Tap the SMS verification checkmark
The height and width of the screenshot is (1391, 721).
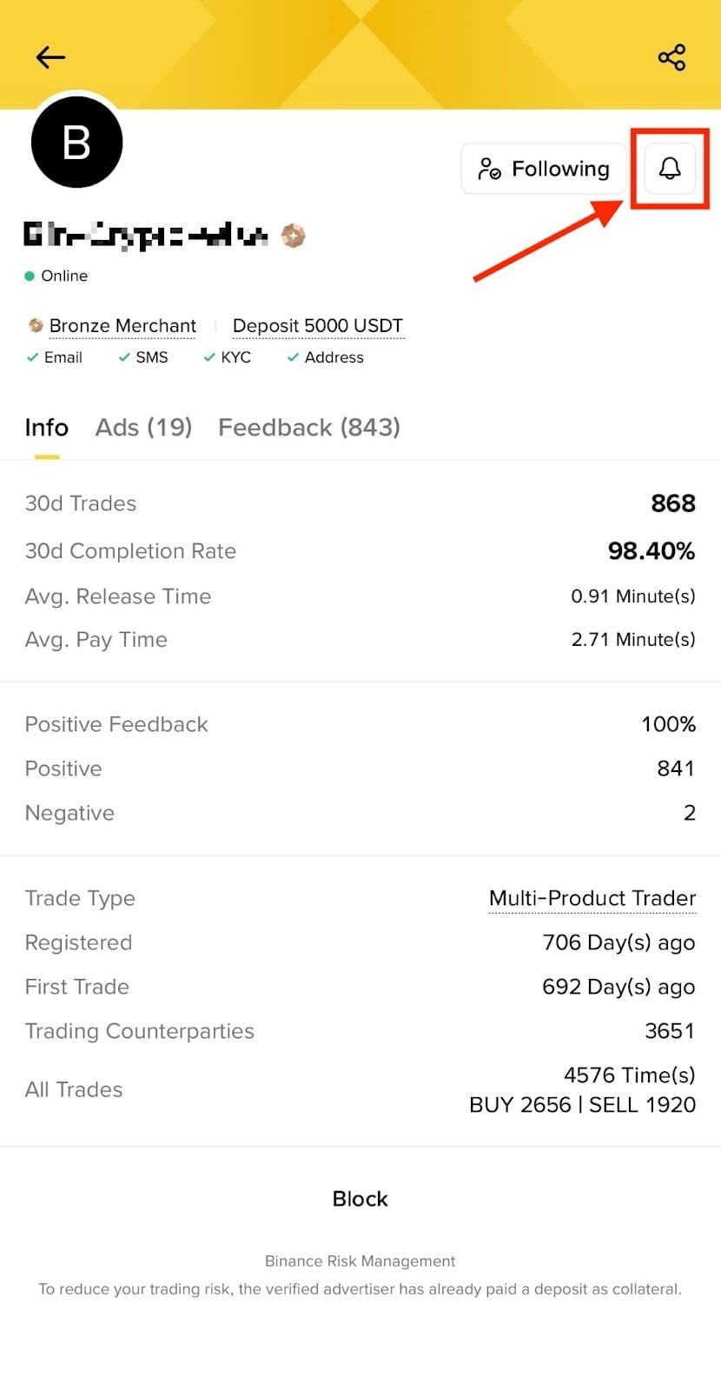pos(124,357)
